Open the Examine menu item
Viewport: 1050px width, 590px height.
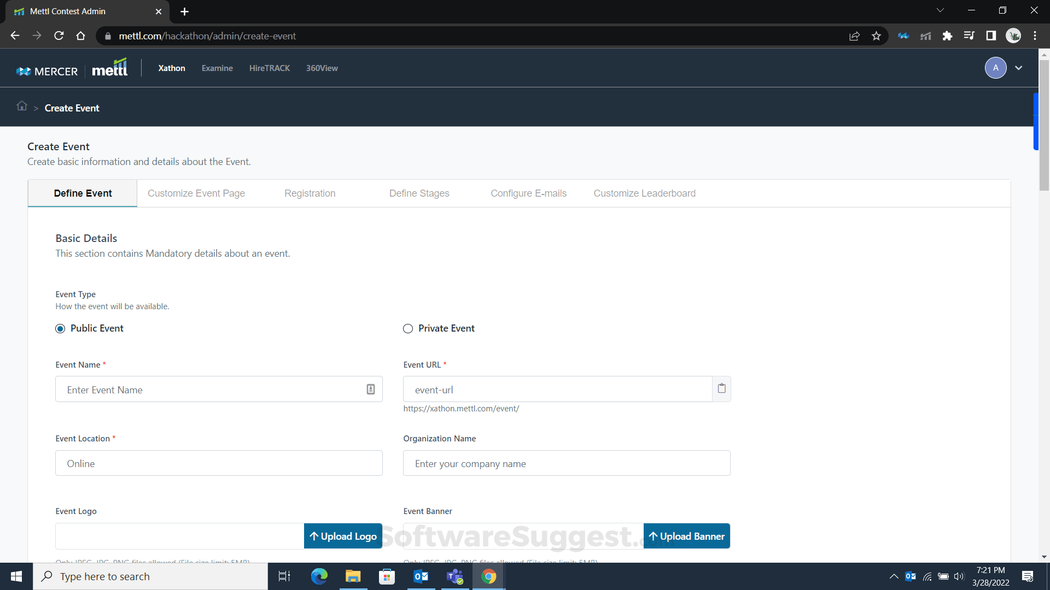(217, 68)
